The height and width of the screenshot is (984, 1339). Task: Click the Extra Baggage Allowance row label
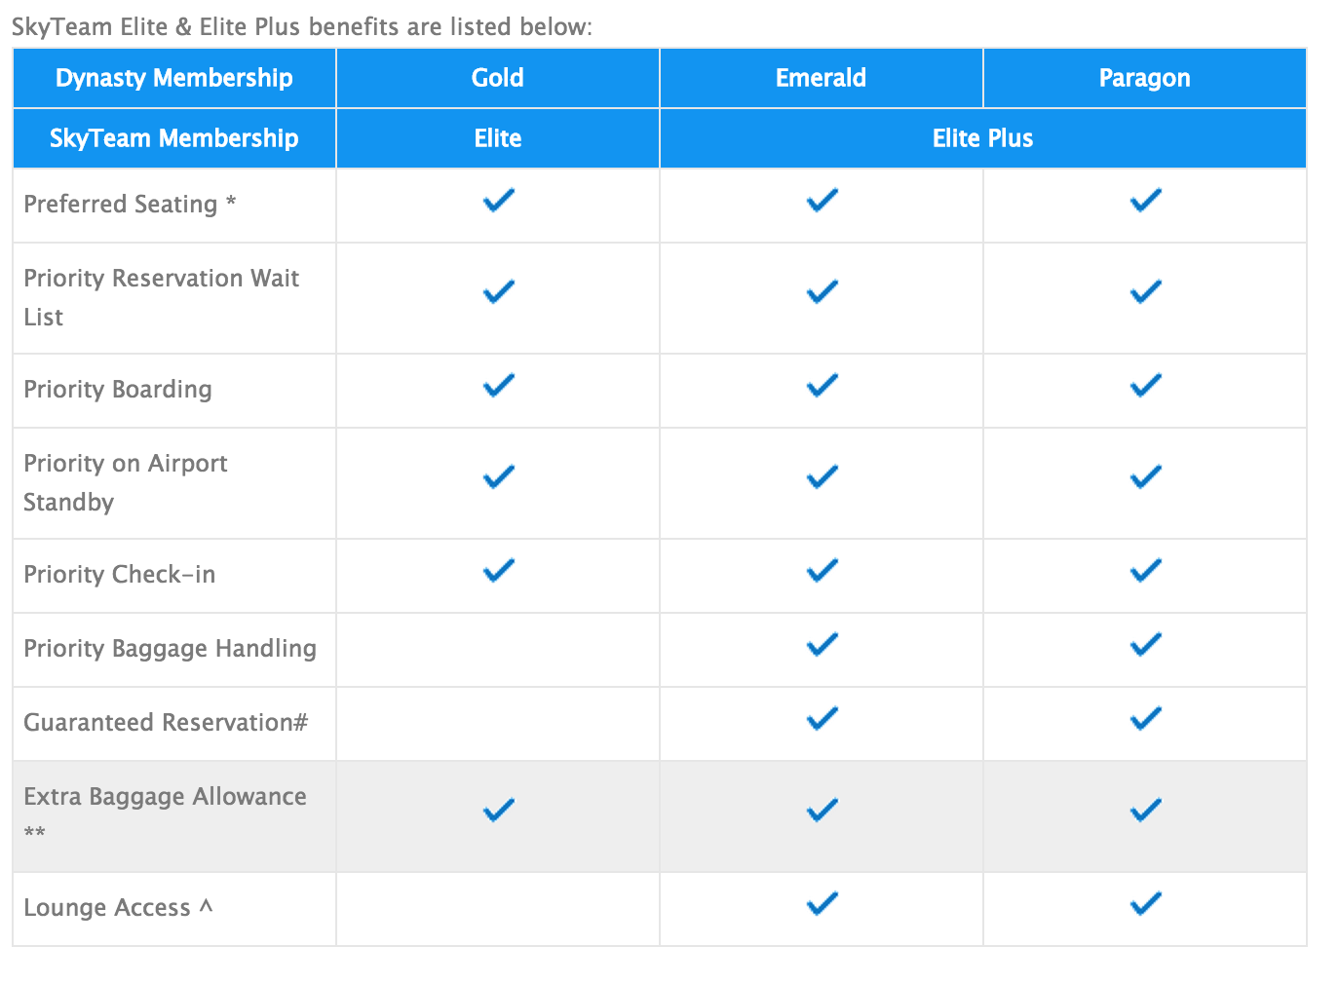165,797
